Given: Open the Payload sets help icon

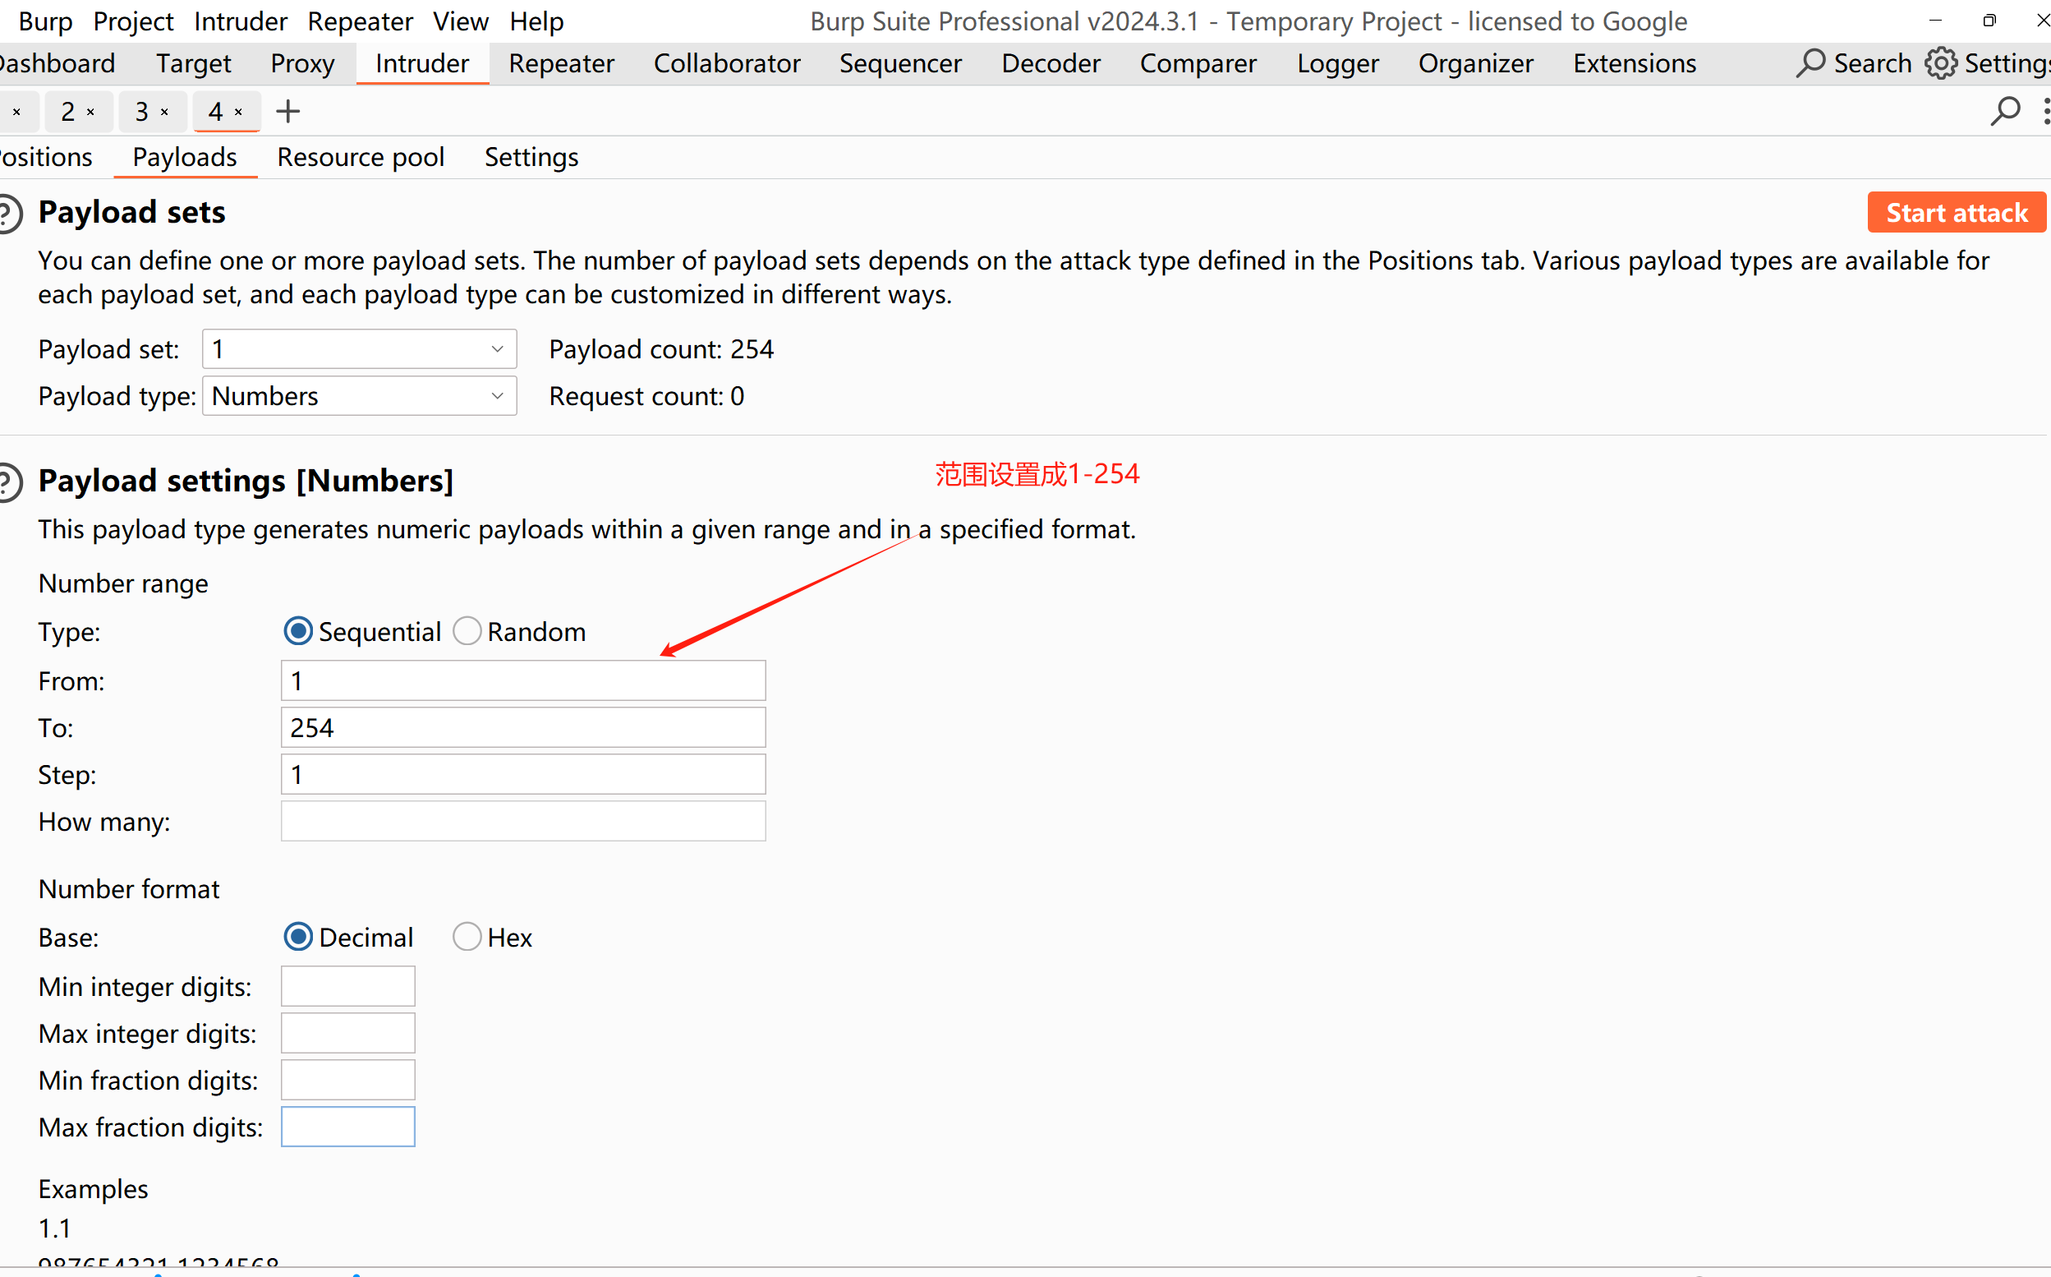Looking at the screenshot, I should [x=8, y=213].
